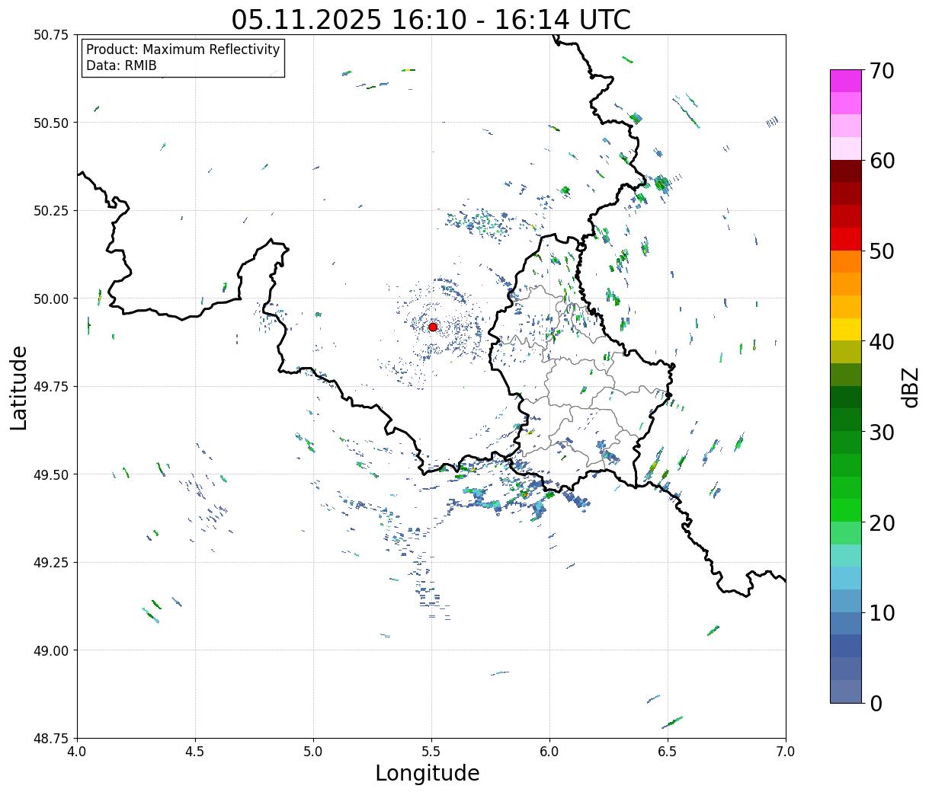This screenshot has width=929, height=792.
Task: Click the colorbar tick label 60
Action: [882, 161]
